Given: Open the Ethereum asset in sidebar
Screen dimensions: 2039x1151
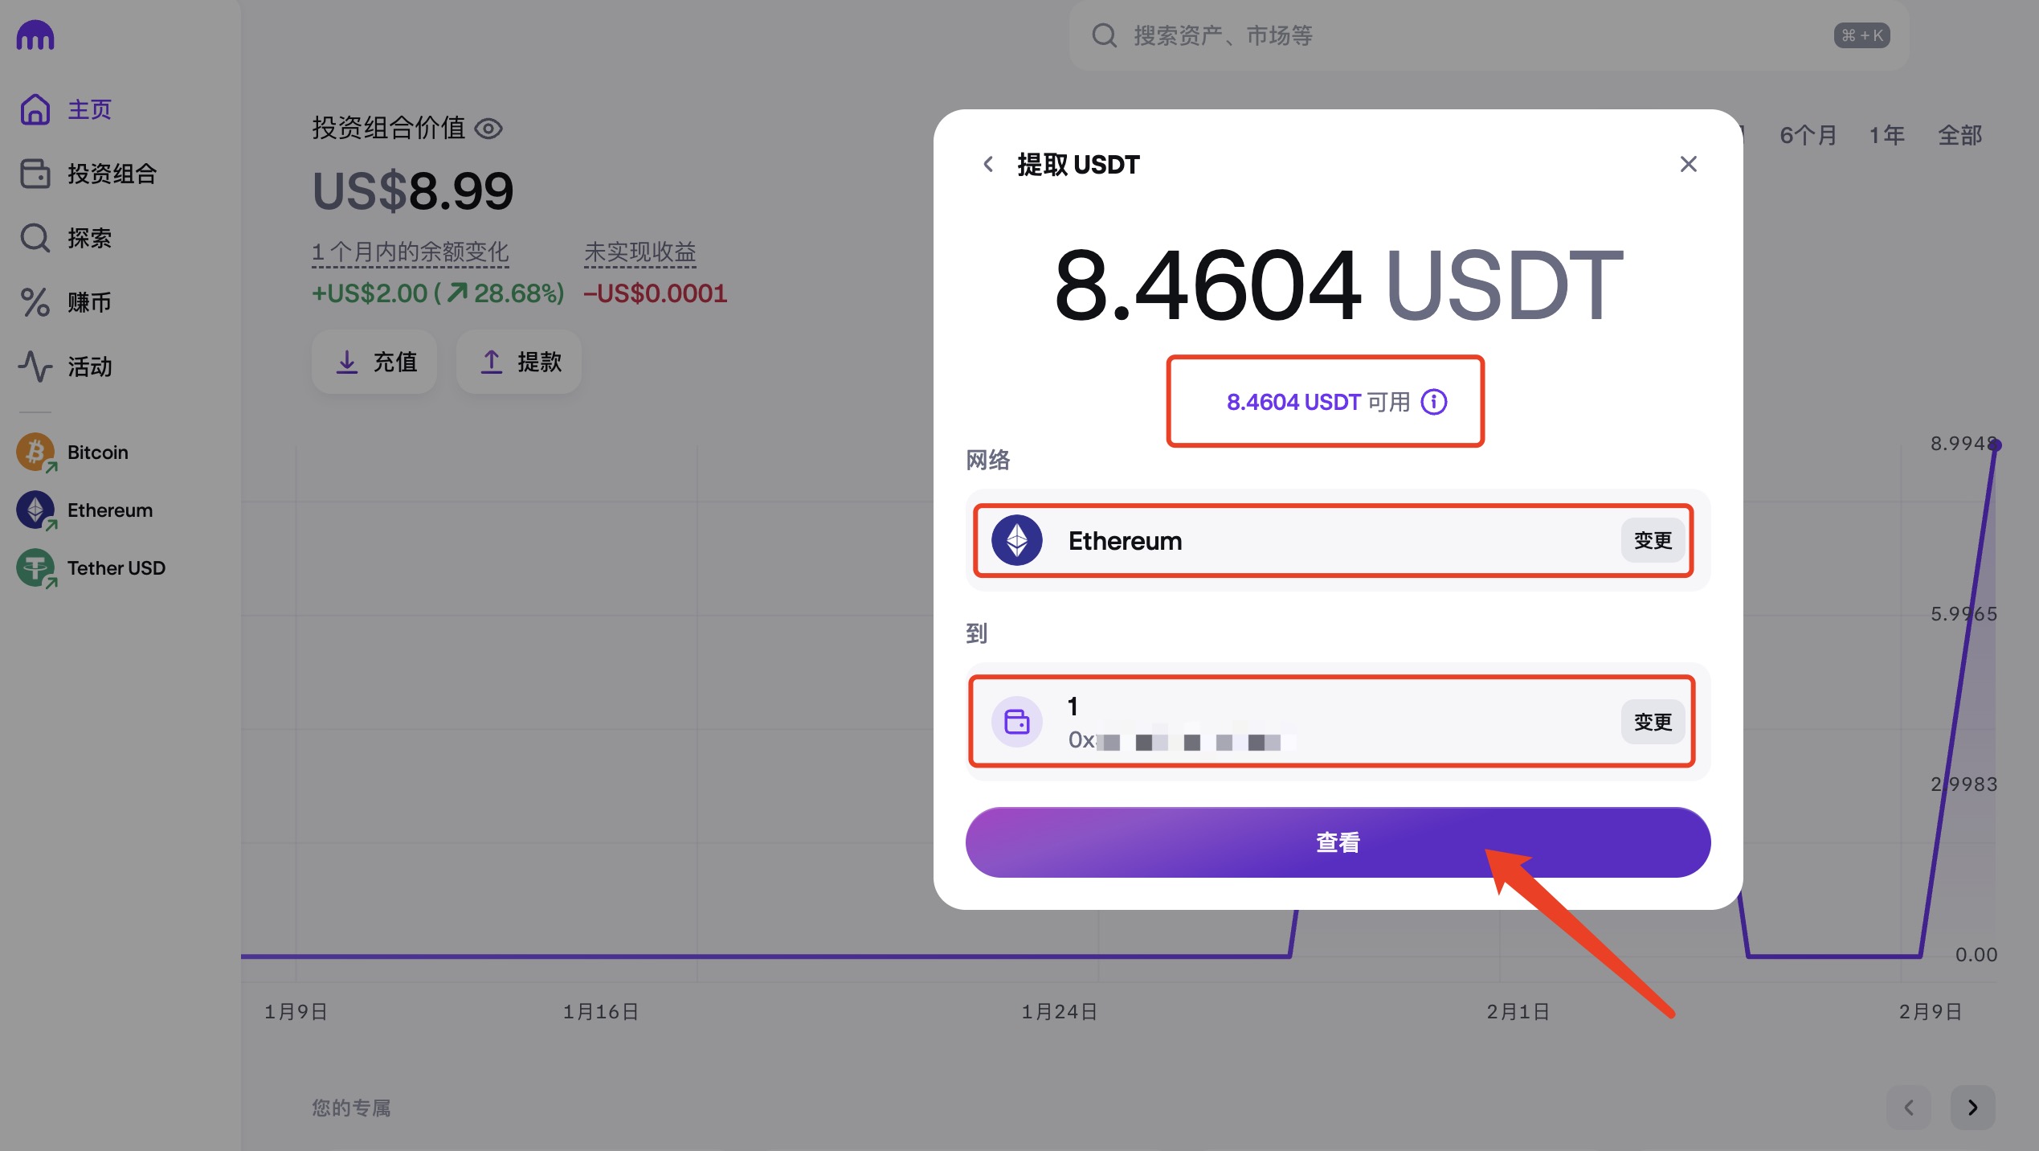Looking at the screenshot, I should coord(109,510).
